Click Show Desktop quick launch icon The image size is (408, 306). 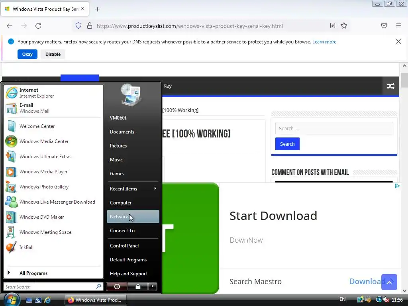[x=29, y=300]
